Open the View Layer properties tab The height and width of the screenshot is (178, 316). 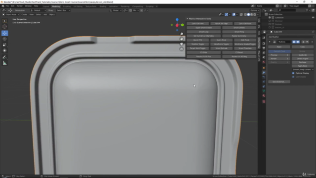point(264,53)
